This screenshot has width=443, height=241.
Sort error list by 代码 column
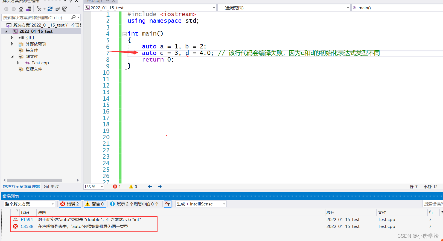[x=25, y=212]
